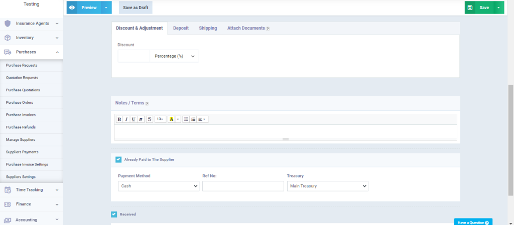Expand the Finance menu
This screenshot has width=514, height=225.
(57, 204)
